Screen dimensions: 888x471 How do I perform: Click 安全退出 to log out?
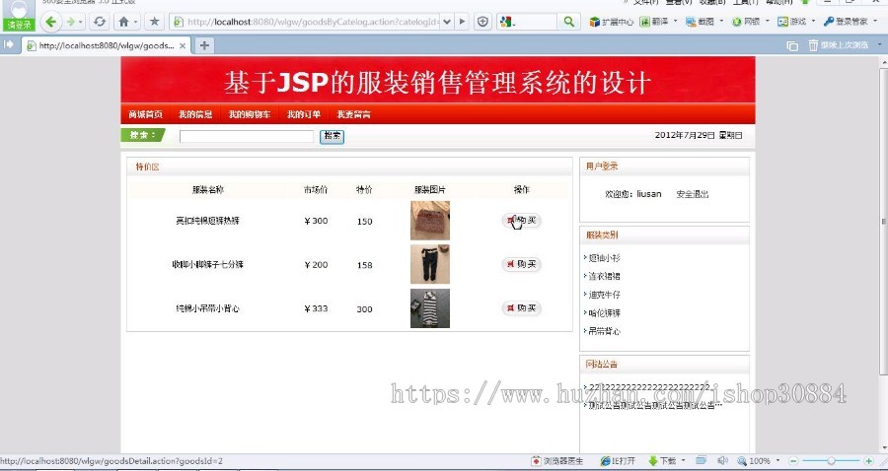coord(692,194)
